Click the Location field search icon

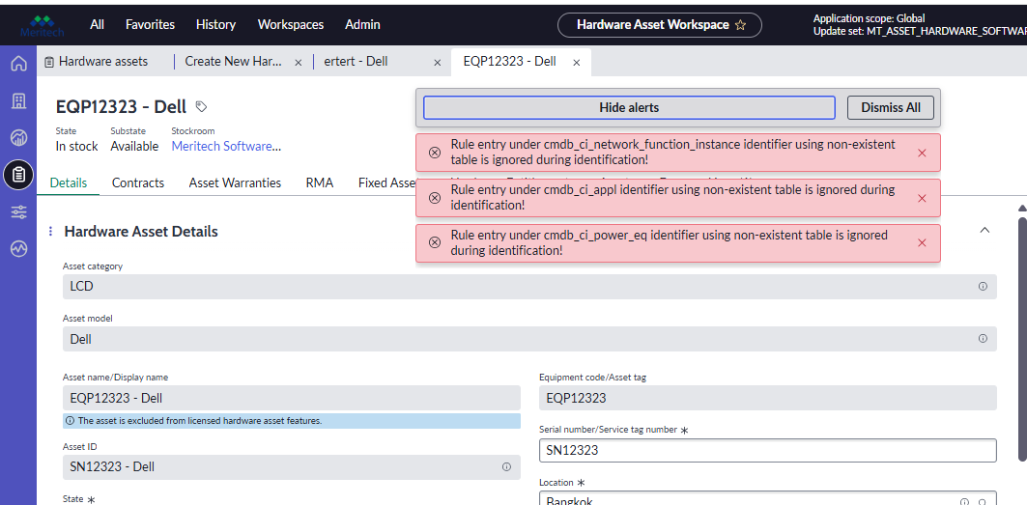coord(983,502)
